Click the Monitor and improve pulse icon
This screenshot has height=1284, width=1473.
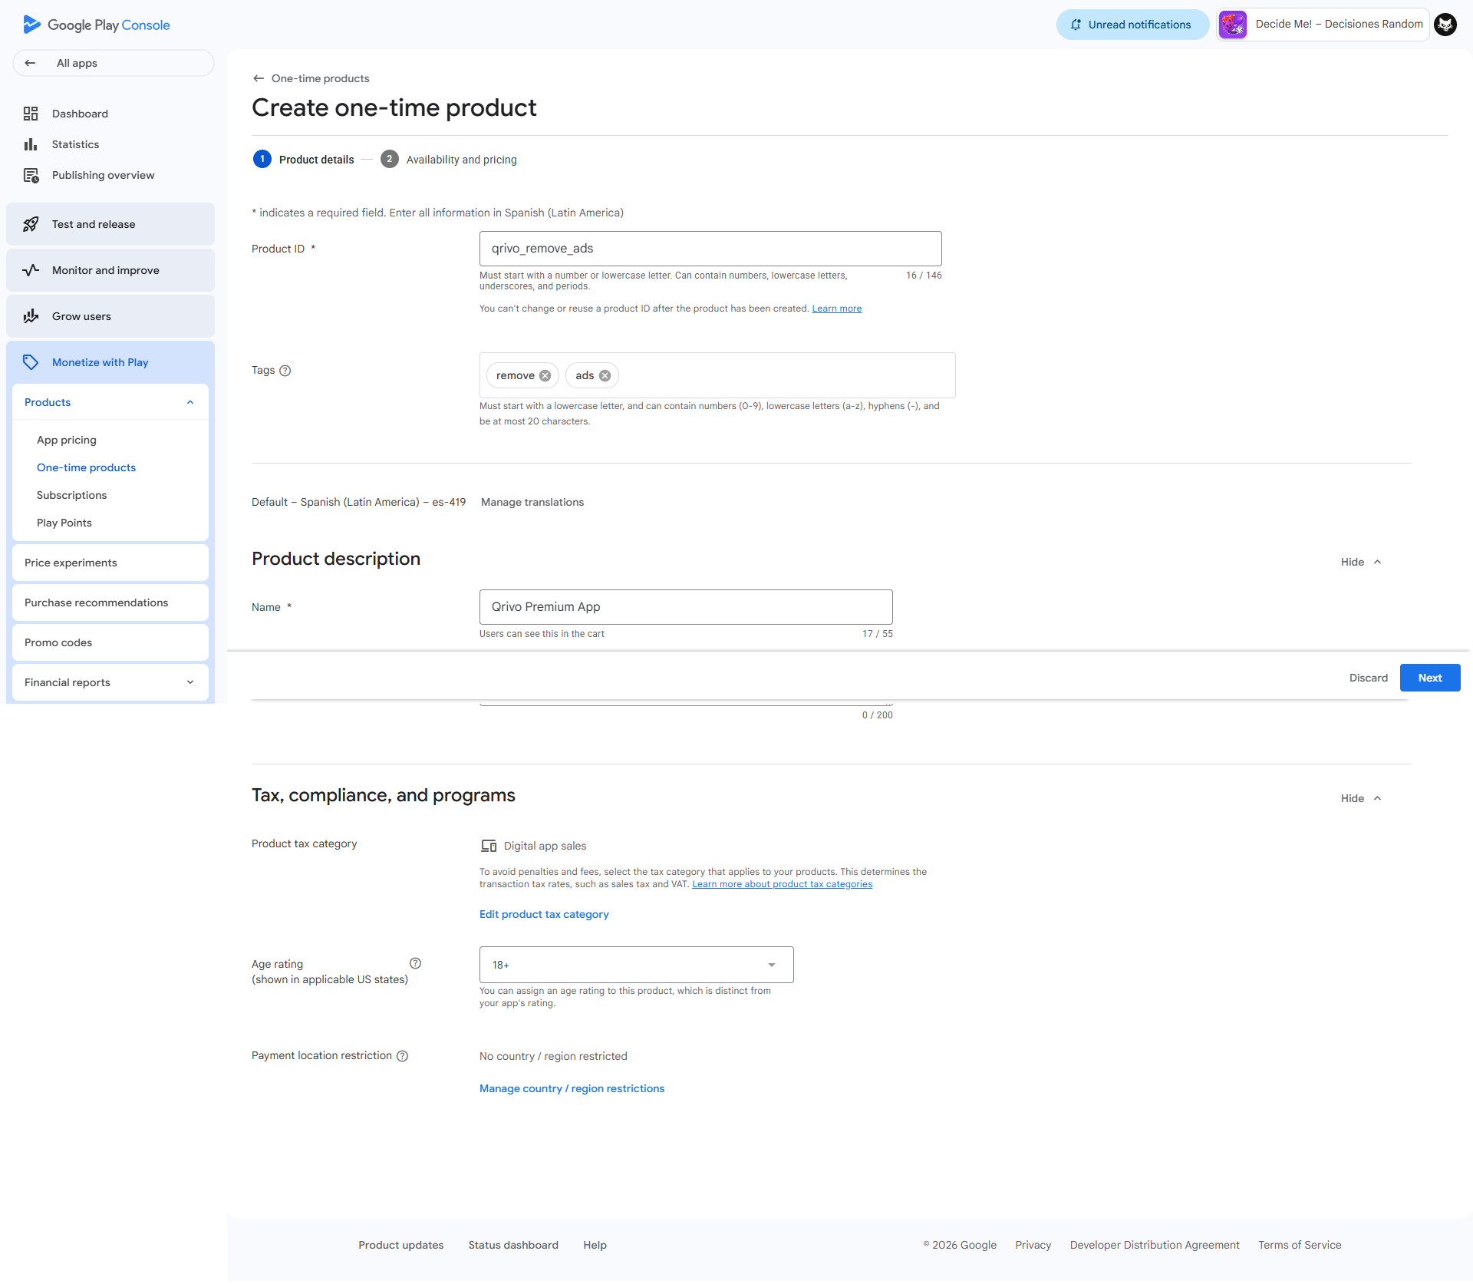click(31, 270)
